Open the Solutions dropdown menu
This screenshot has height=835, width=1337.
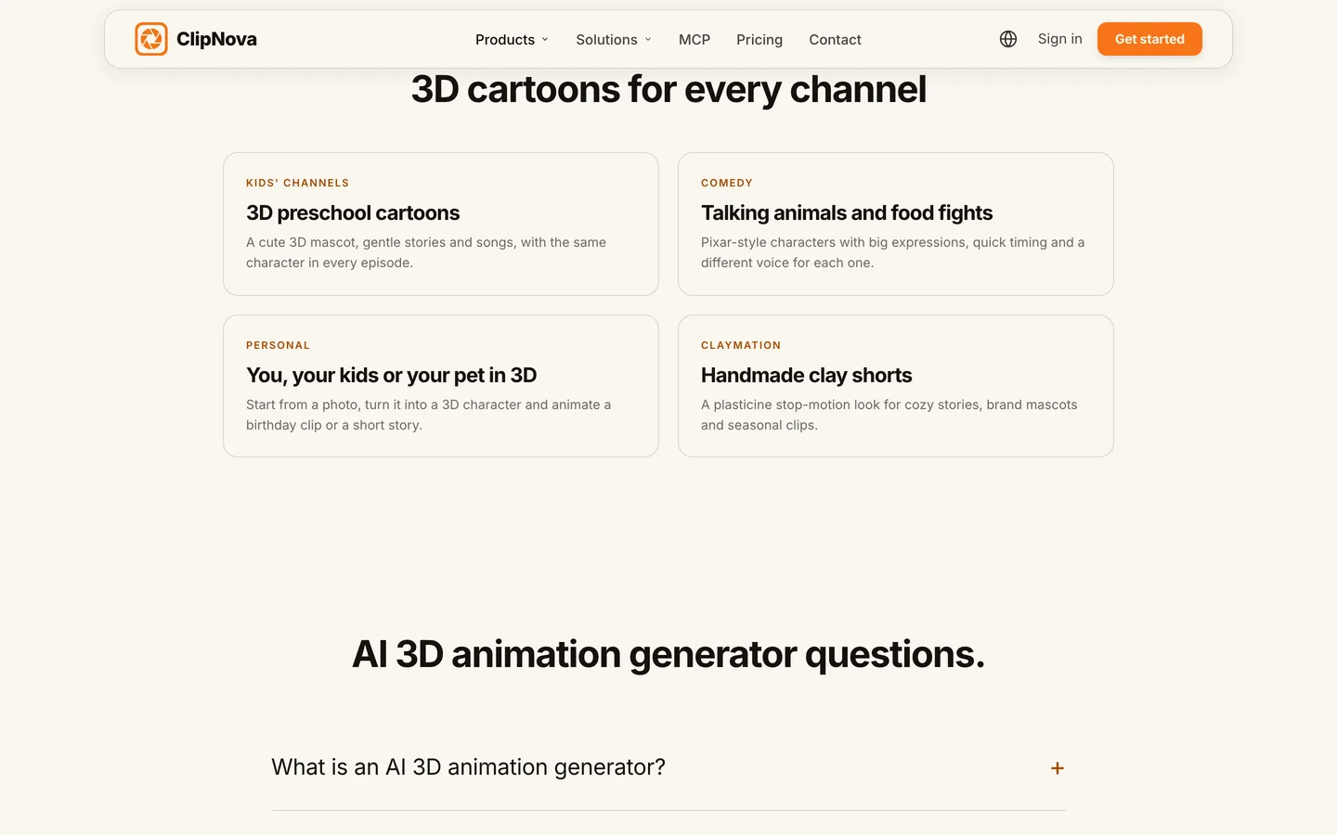pyautogui.click(x=614, y=39)
